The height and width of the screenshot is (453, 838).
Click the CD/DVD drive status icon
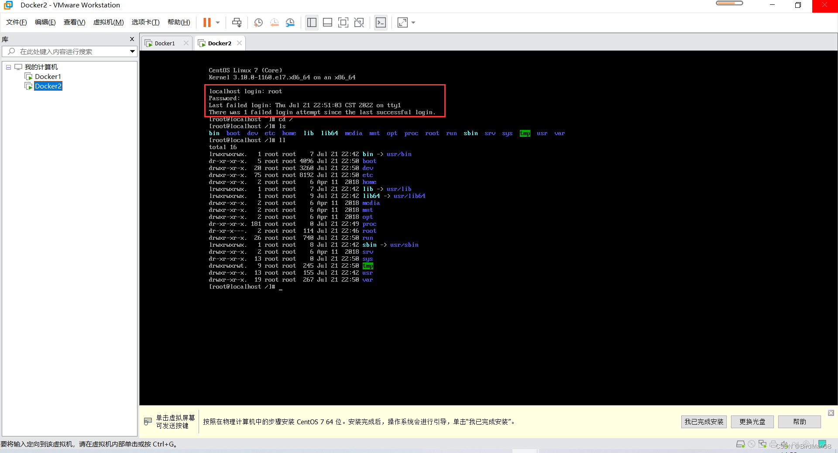[x=752, y=444]
